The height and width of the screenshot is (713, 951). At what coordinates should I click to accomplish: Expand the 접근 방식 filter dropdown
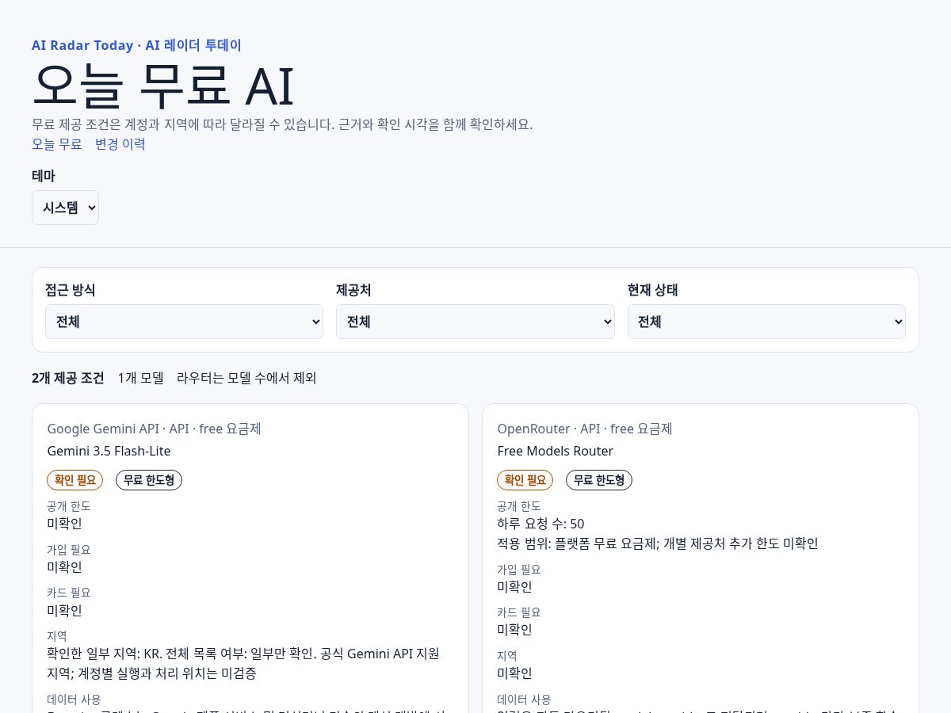(x=184, y=322)
